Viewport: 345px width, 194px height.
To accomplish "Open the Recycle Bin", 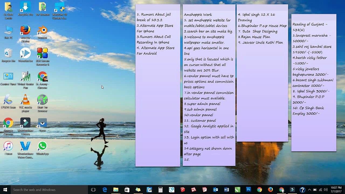I will tap(8, 56).
